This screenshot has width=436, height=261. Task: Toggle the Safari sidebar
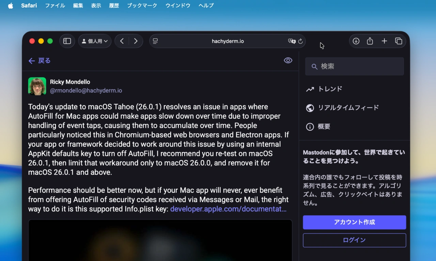point(67,41)
